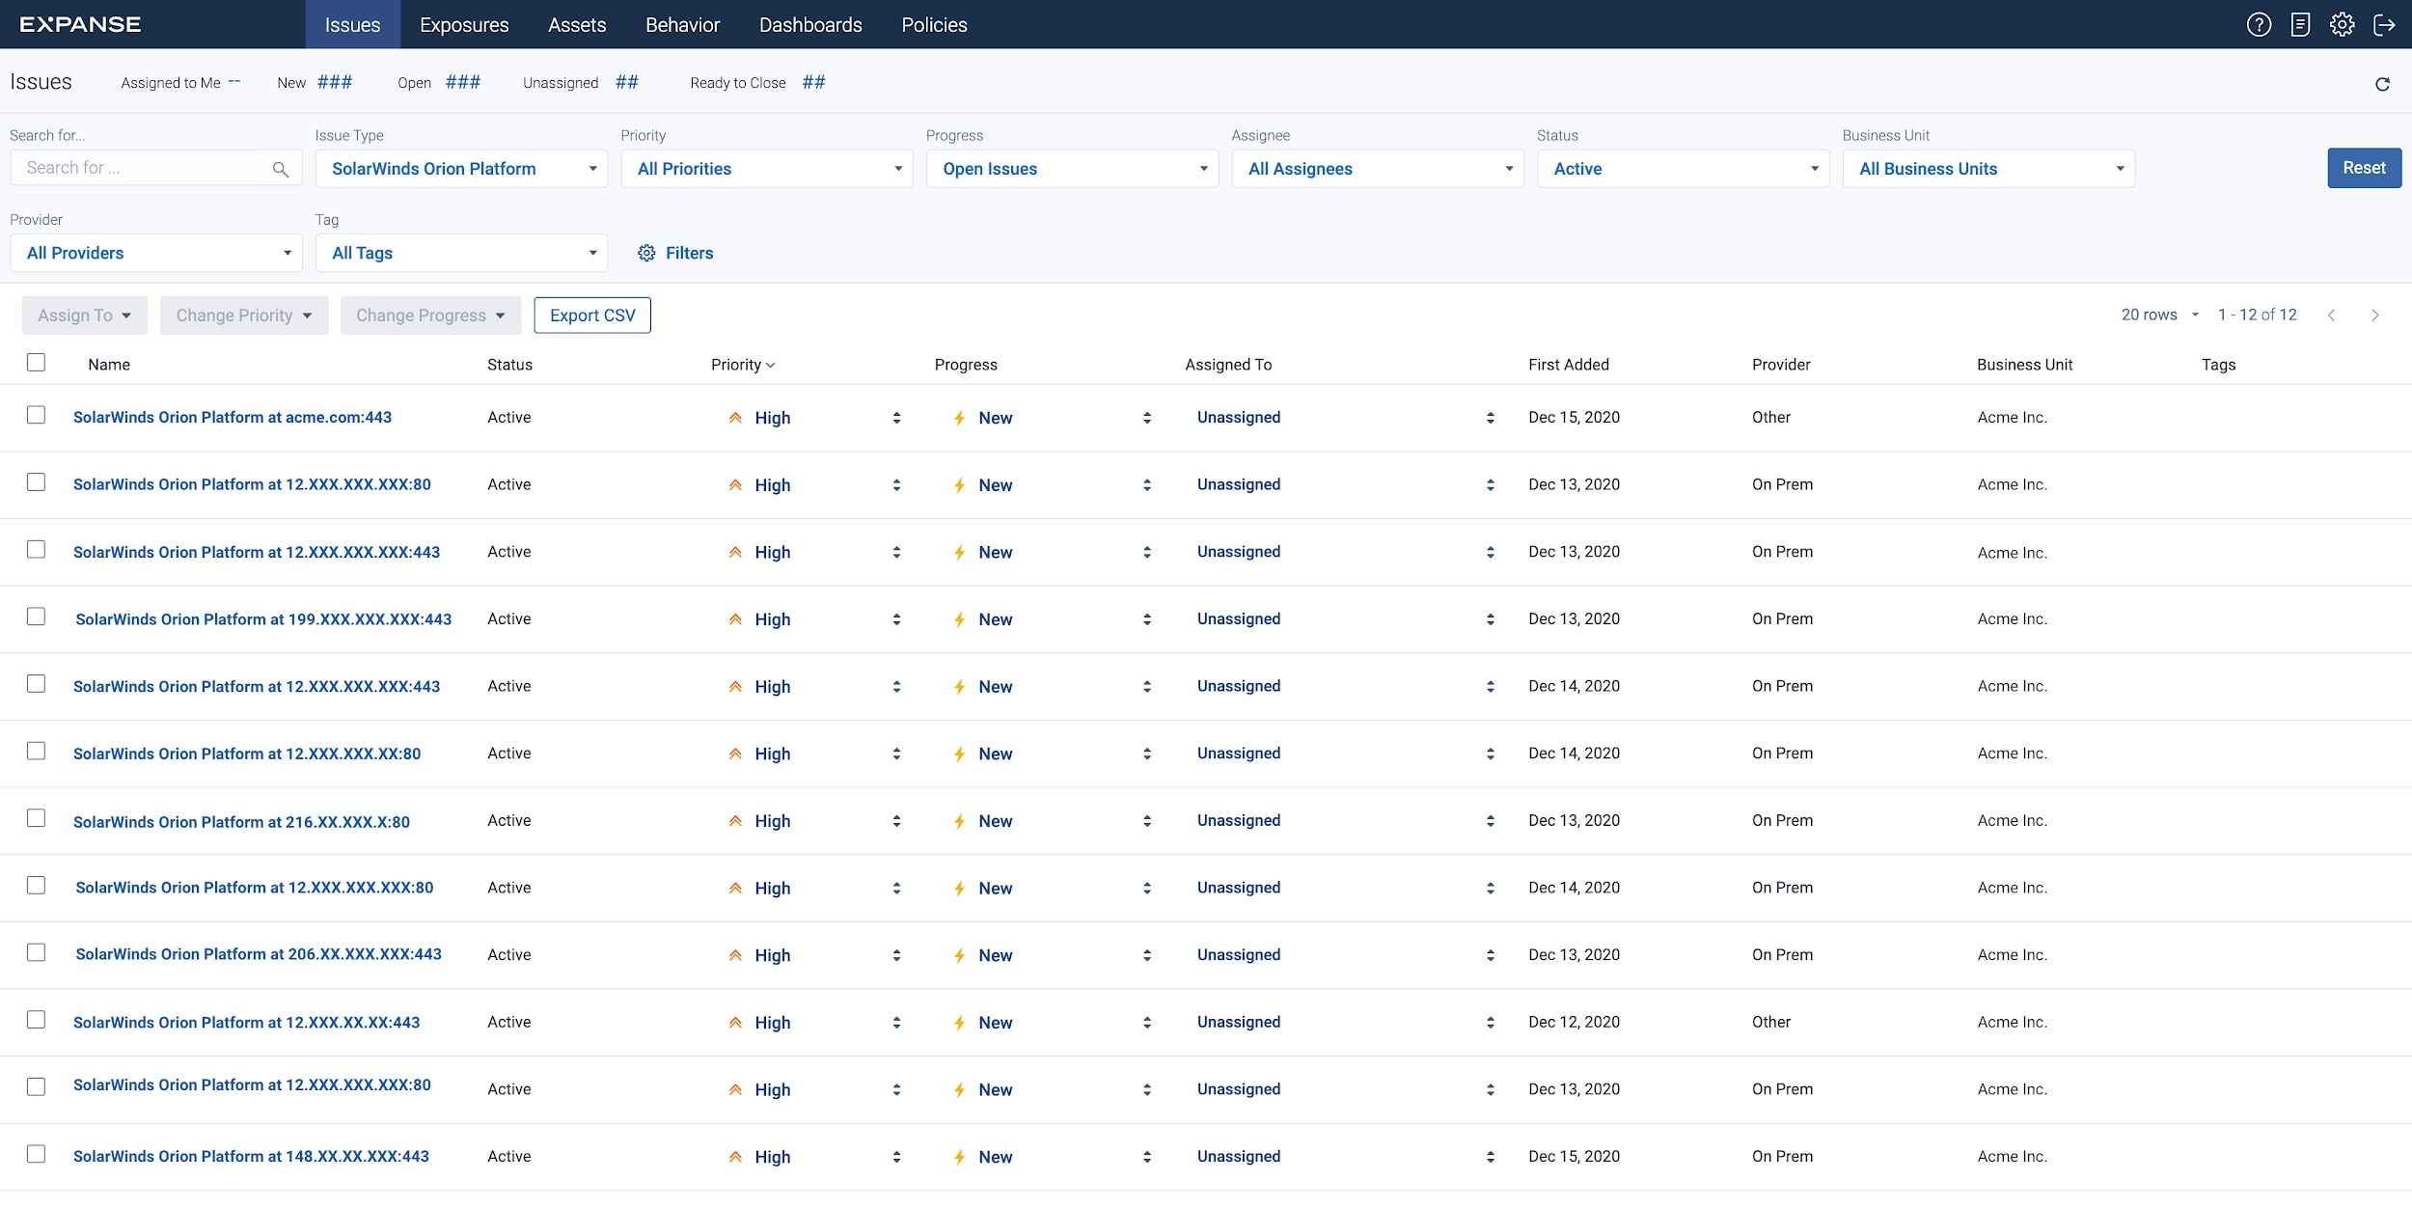Check the 12.XXX.XXX.XX:80 issue row
Viewport: 2412px width, 1207px height.
pyautogui.click(x=36, y=751)
